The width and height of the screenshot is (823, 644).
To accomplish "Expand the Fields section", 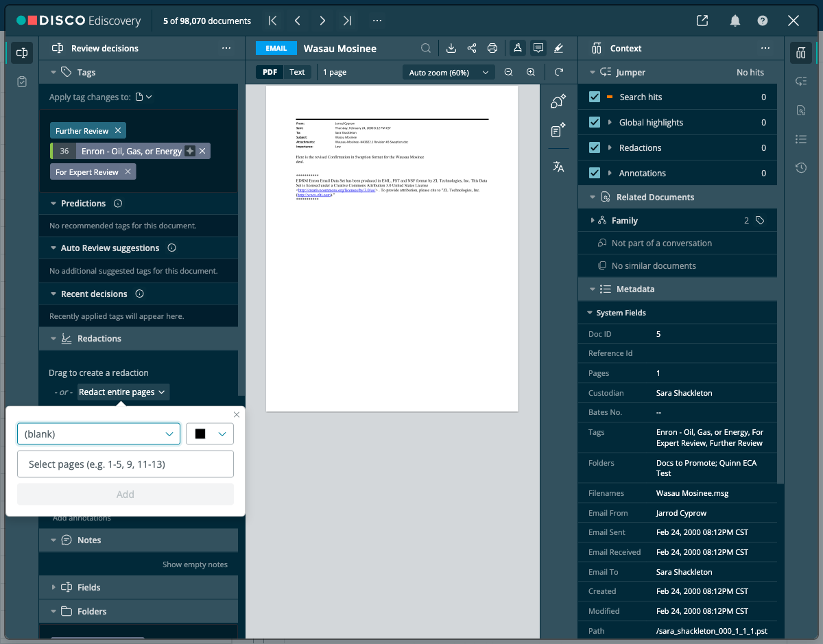I will (x=53, y=587).
